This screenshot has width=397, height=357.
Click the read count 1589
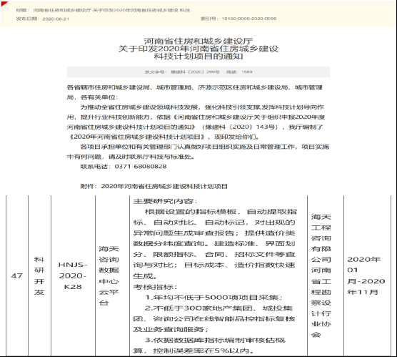tap(247, 72)
